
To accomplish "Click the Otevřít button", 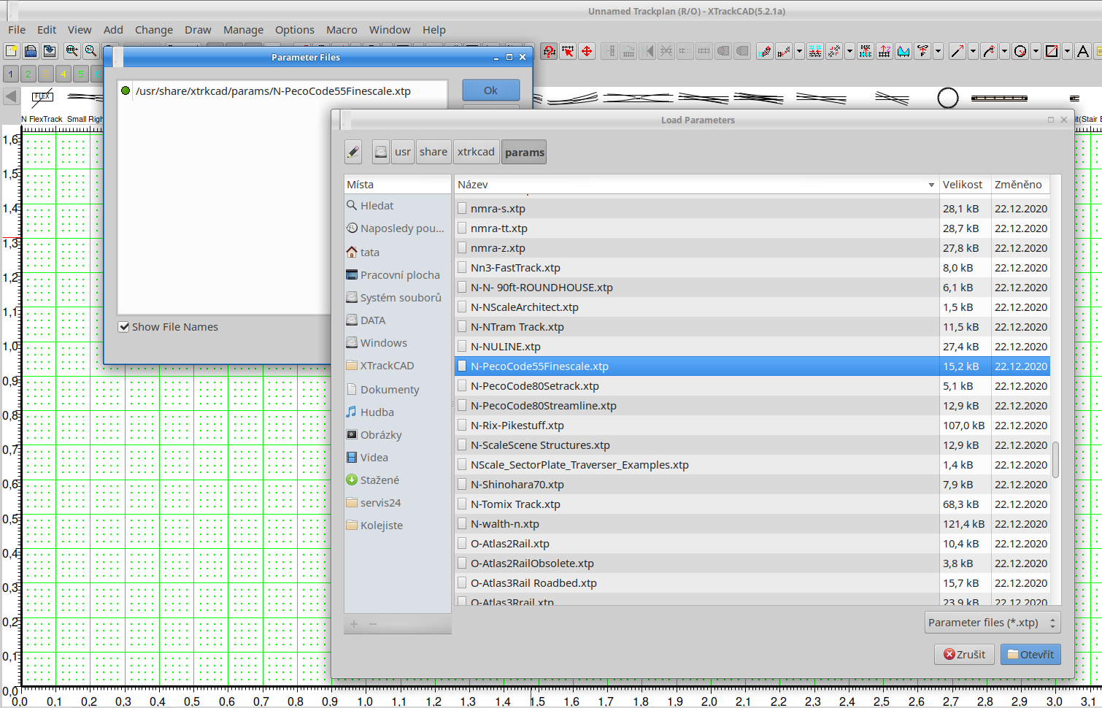I will tap(1030, 655).
